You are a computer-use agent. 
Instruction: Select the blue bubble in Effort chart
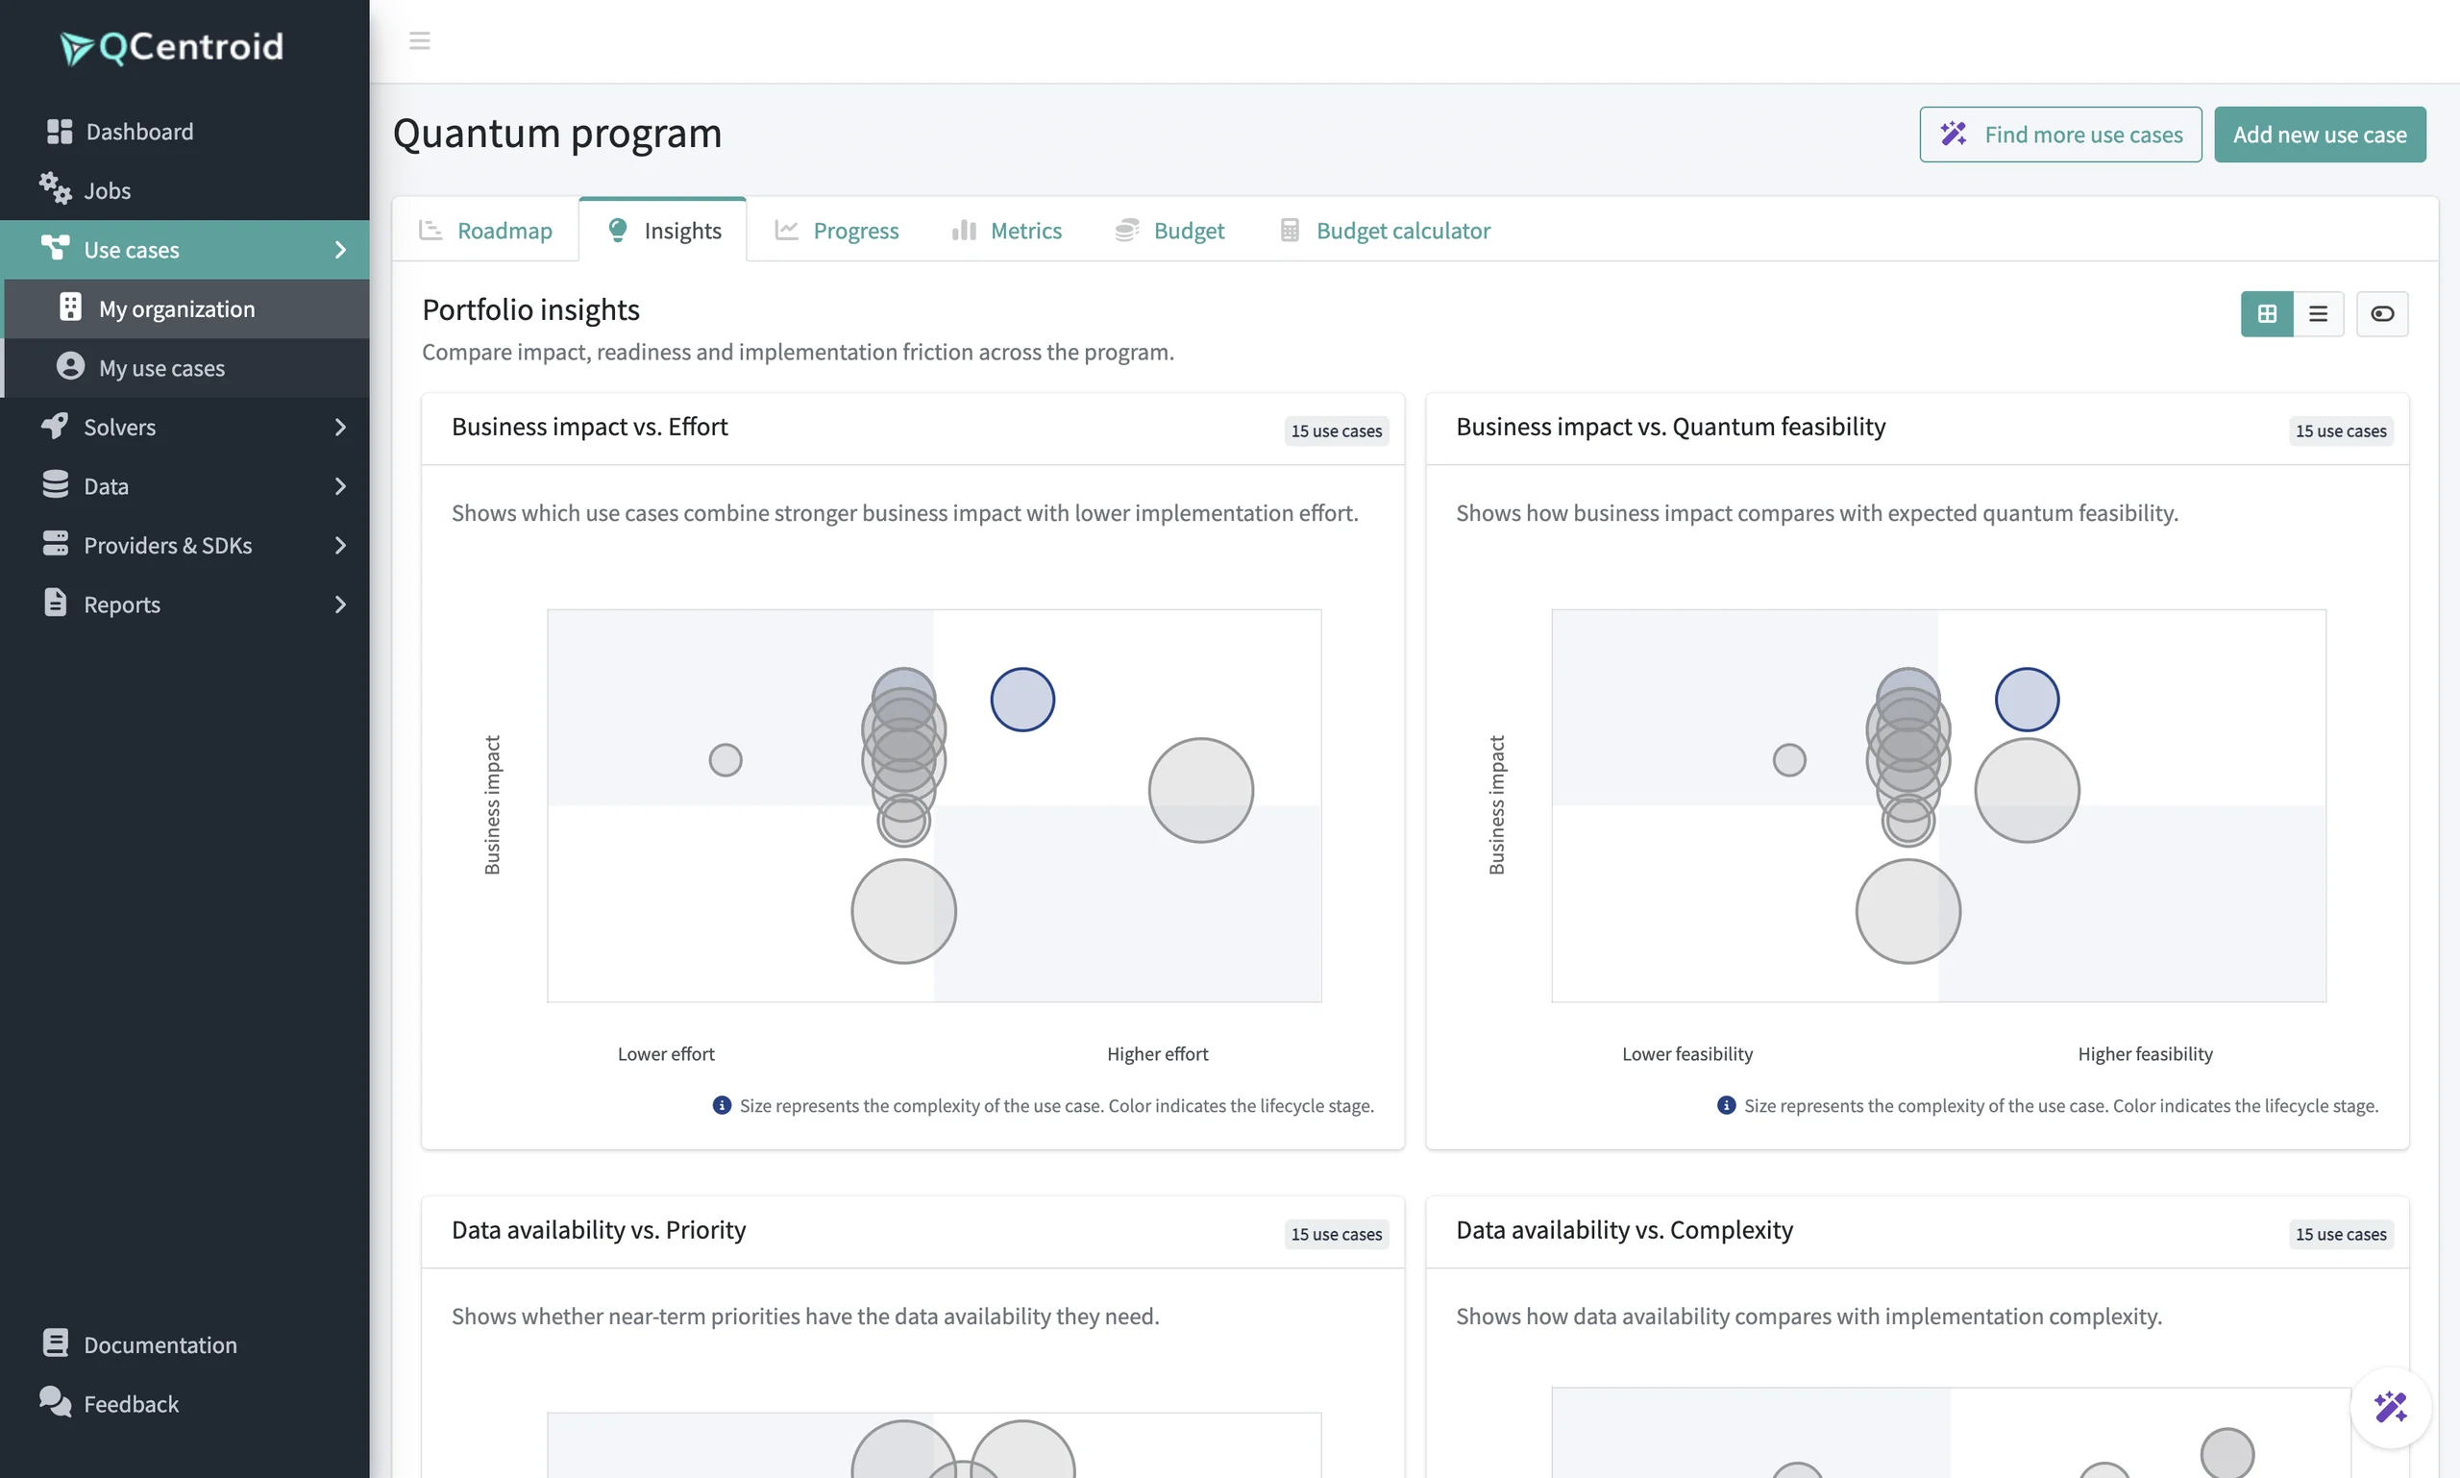click(1022, 700)
